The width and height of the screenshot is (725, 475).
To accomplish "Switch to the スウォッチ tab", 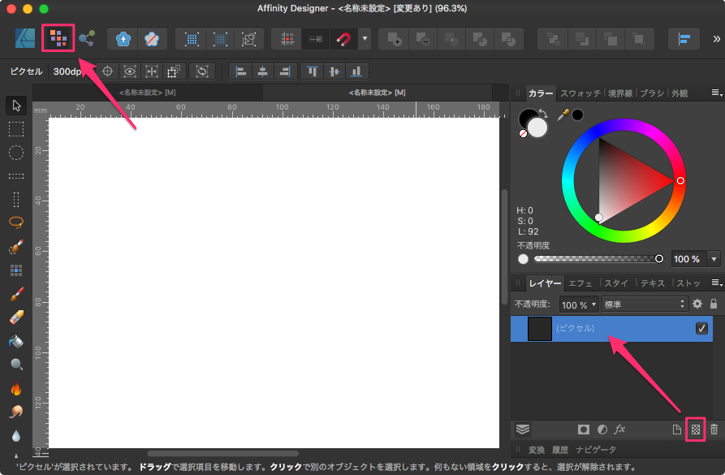I will 580,93.
